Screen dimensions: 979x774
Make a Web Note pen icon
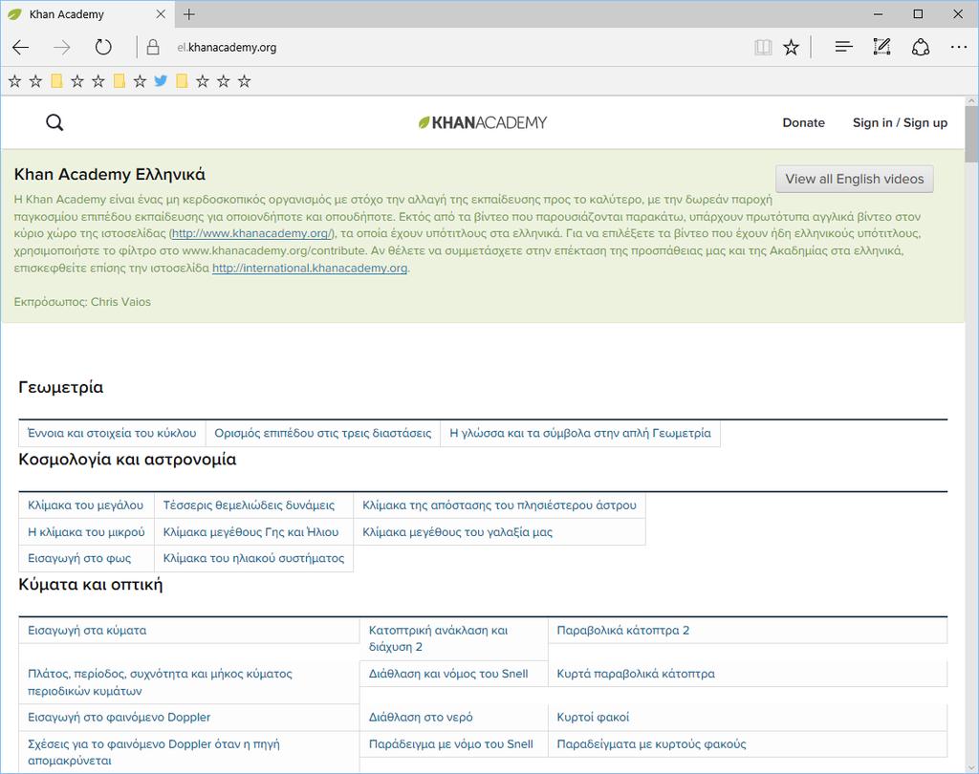tap(881, 47)
